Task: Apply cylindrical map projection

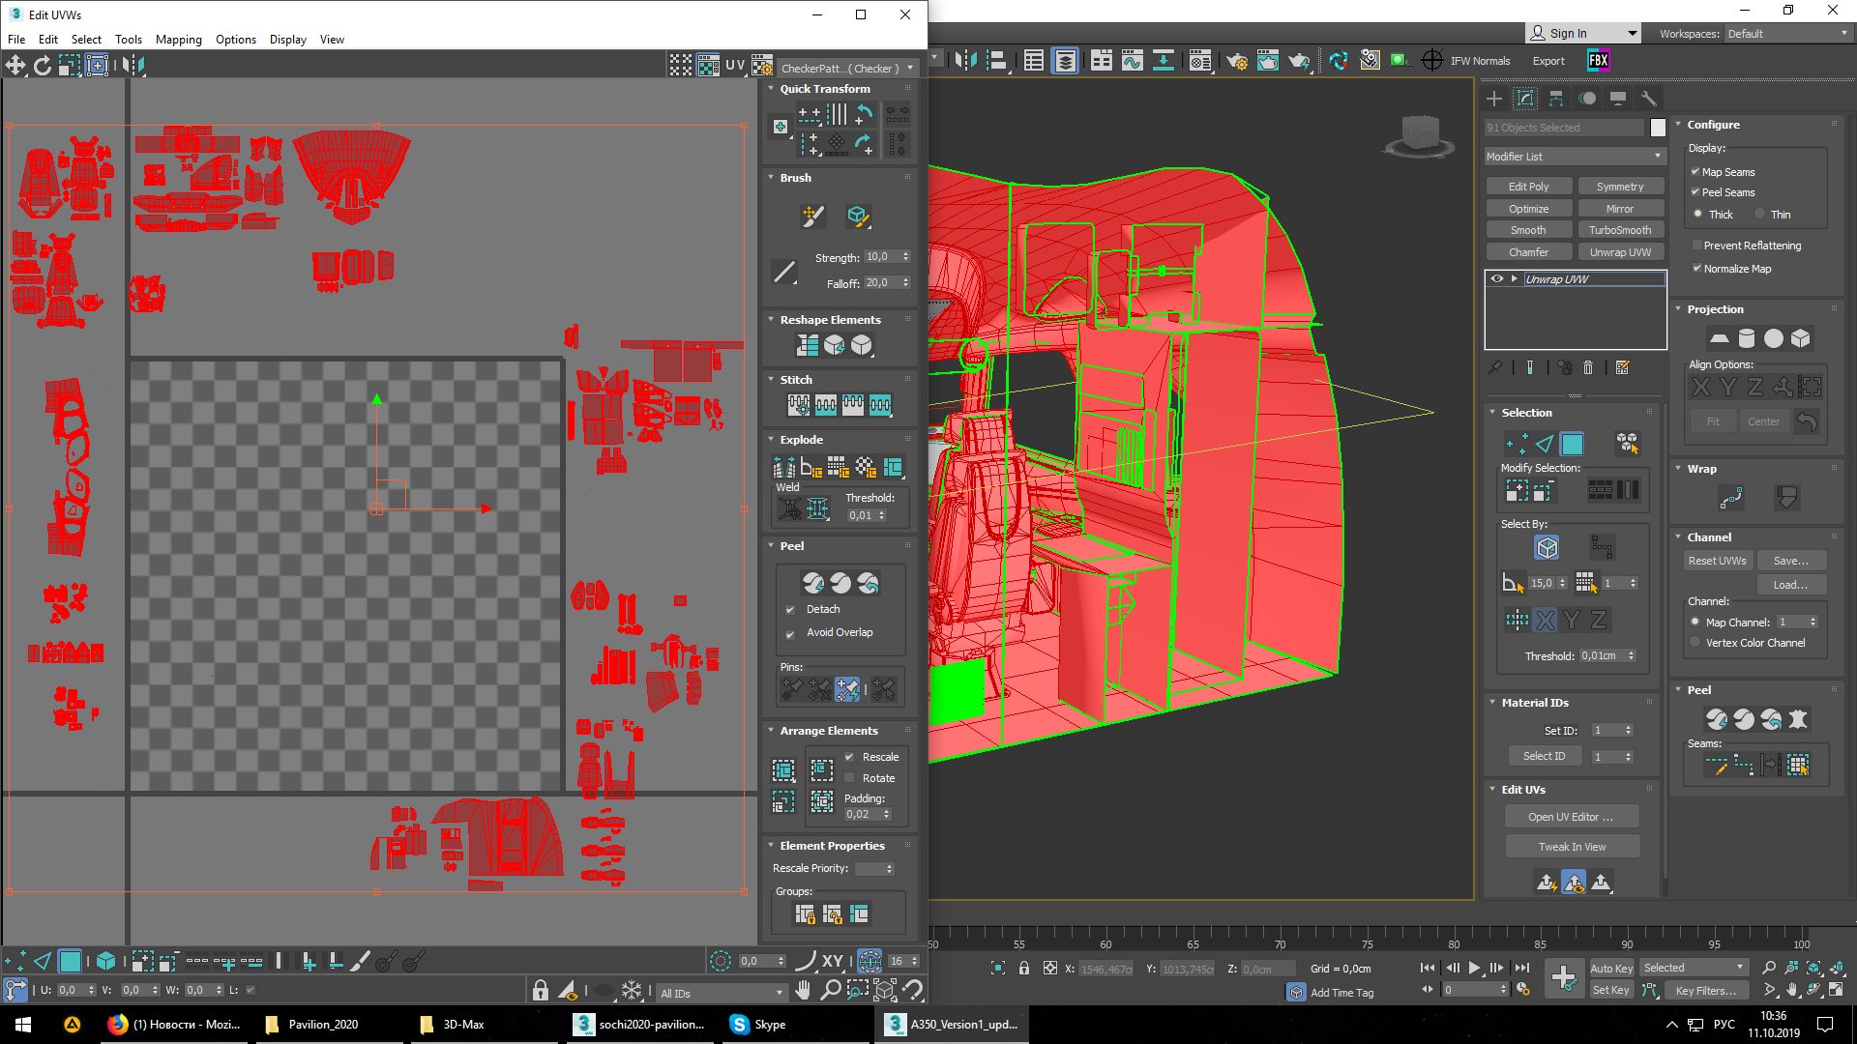Action: (1746, 338)
